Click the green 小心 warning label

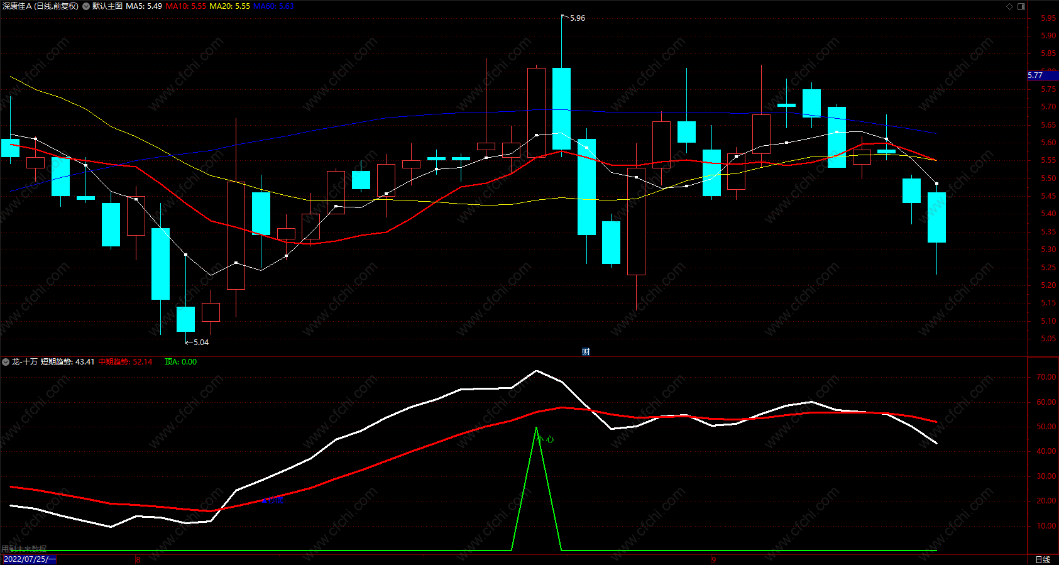point(546,439)
